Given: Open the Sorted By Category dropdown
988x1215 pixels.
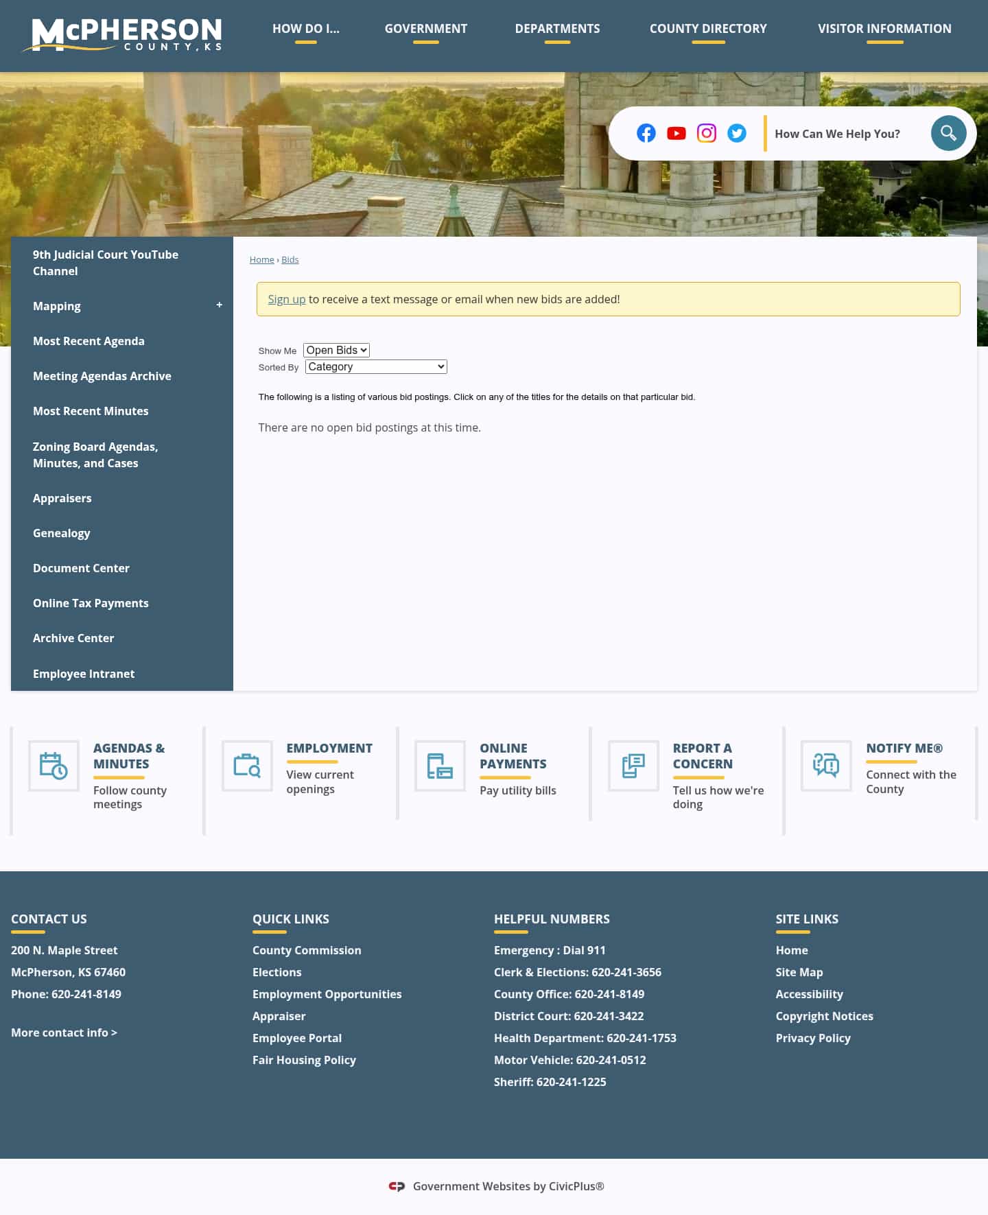Looking at the screenshot, I should 376,366.
